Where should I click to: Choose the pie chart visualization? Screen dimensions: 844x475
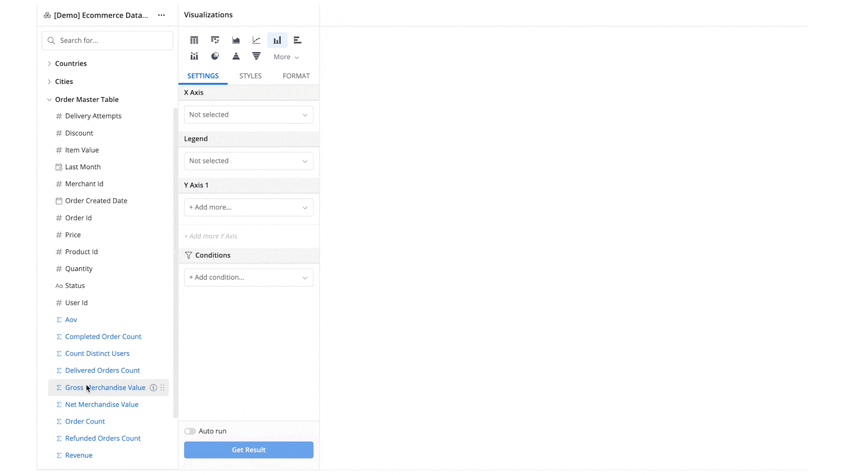[215, 56]
